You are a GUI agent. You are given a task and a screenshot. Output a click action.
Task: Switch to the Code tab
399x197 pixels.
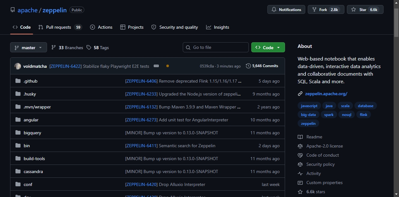[x=21, y=27]
